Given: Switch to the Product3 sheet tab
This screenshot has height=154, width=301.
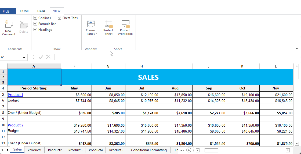Looking at the screenshot, I should 75,150.
